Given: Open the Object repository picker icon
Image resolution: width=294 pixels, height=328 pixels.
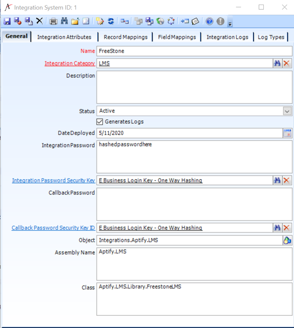Looking at the screenshot, I should (x=287, y=240).
